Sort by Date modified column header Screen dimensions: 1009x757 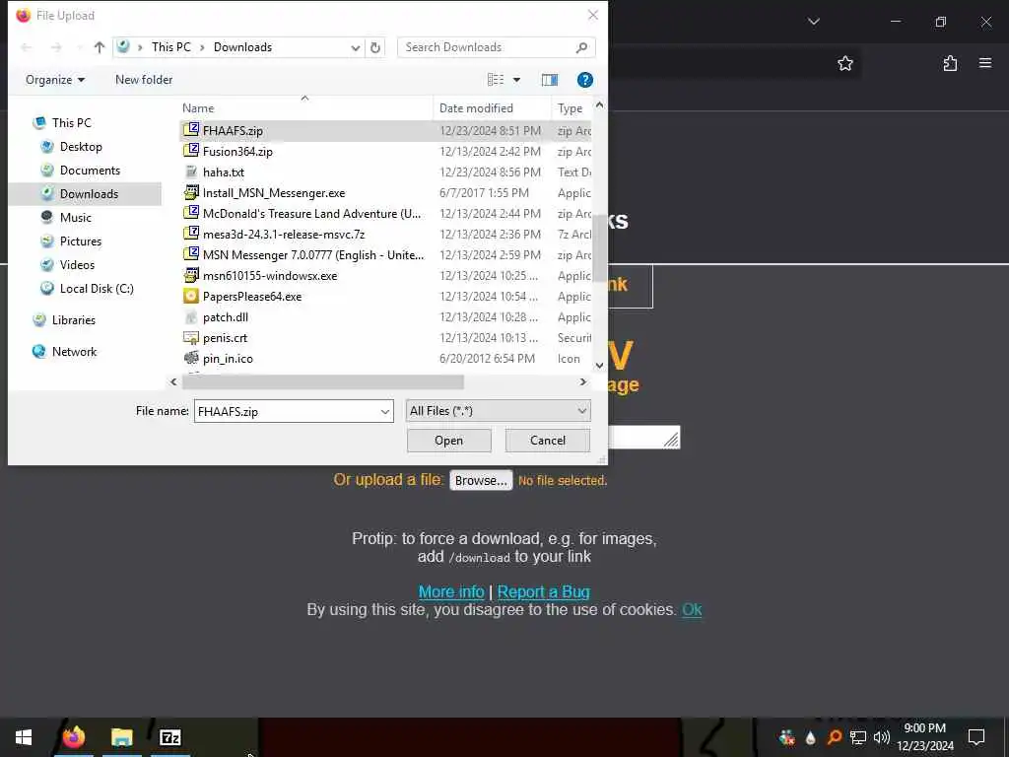tap(493, 108)
